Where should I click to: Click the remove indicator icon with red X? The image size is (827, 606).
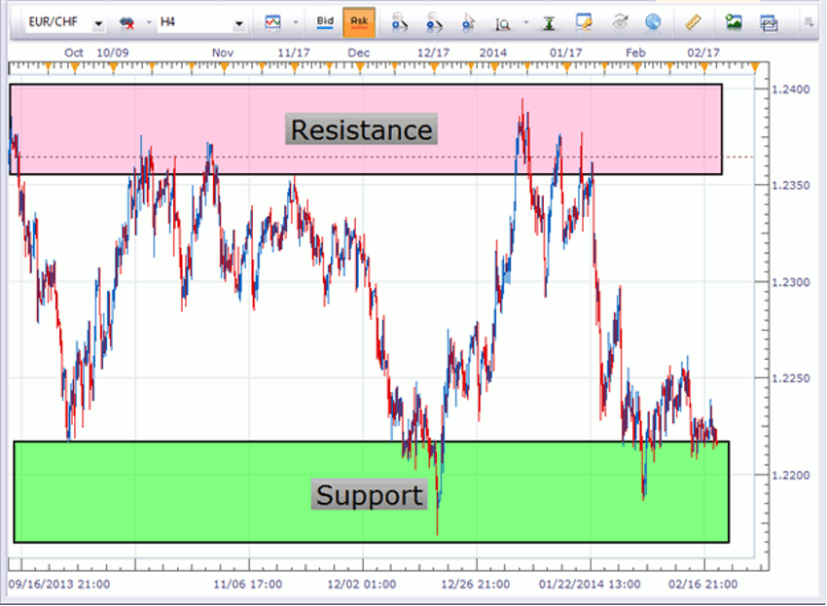[x=126, y=22]
